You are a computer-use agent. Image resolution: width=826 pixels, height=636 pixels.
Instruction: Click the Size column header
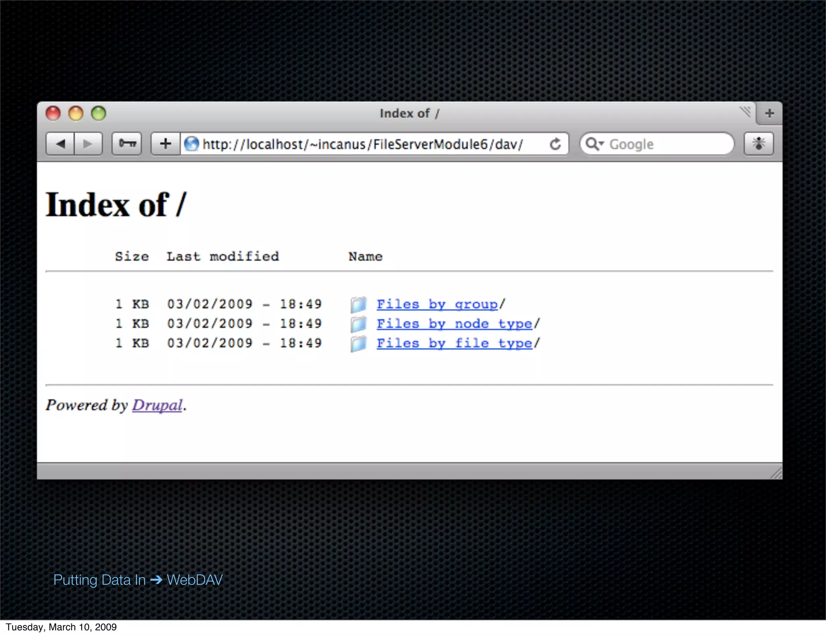coord(132,257)
